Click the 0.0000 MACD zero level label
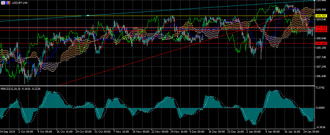 pos(320,108)
